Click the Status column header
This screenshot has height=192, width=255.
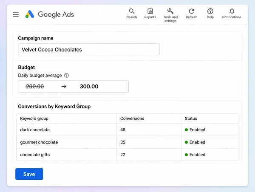[191, 119]
